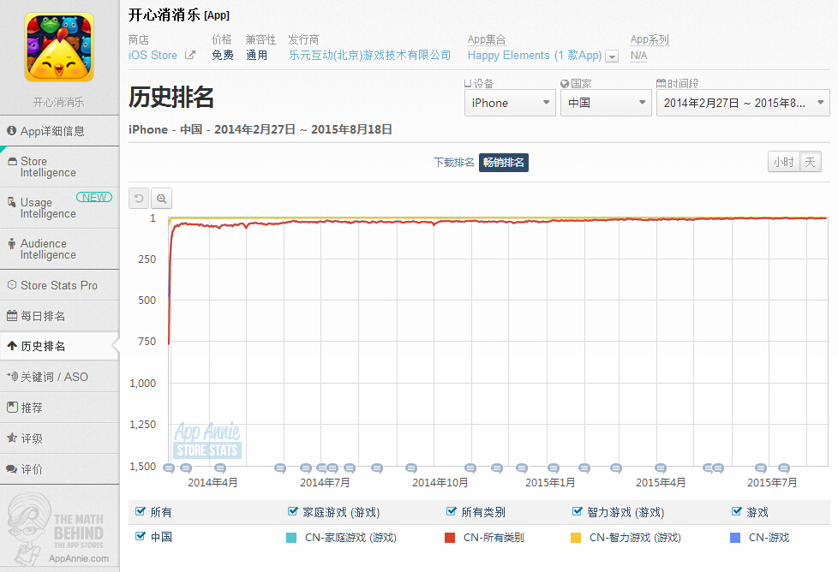This screenshot has height=572, width=838.
Task: Click the AppAnnie.com Math Behind logo
Action: 59,528
